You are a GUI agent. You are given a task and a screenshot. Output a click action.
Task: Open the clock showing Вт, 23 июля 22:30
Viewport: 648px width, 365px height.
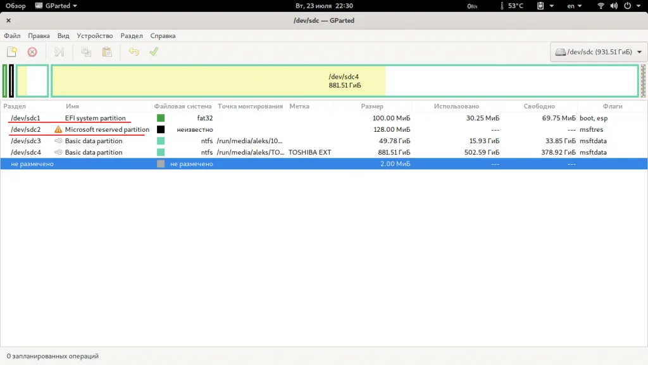(324, 6)
